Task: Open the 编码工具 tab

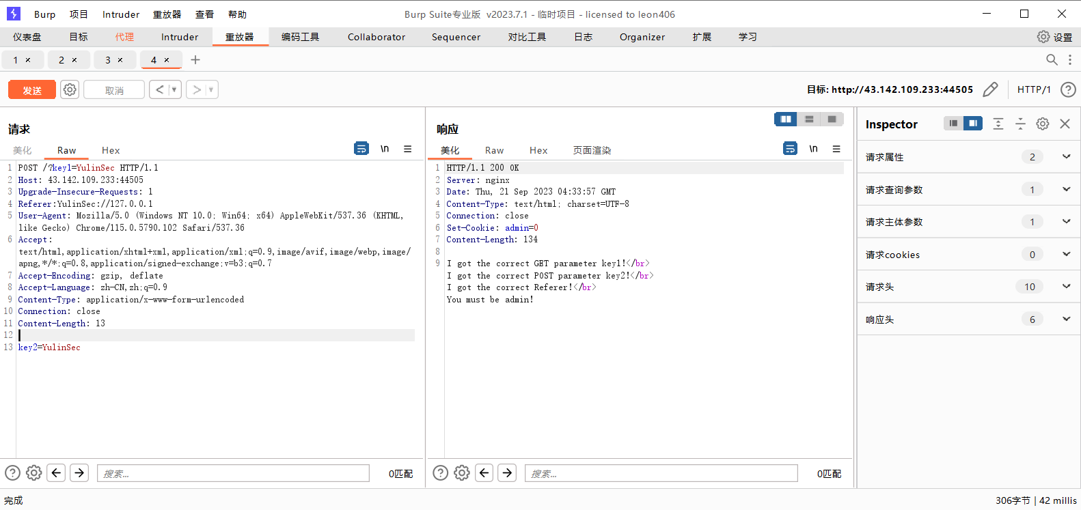Action: click(x=300, y=37)
